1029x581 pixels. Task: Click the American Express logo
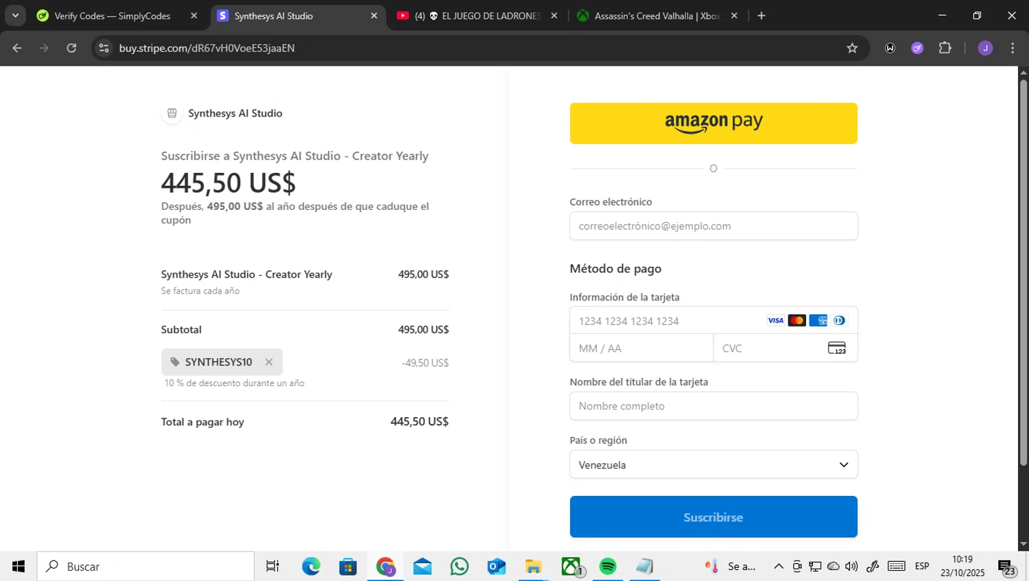[x=818, y=320]
